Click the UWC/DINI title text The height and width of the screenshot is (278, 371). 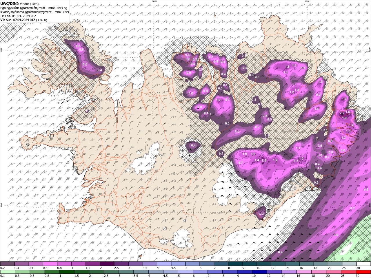(9, 3)
